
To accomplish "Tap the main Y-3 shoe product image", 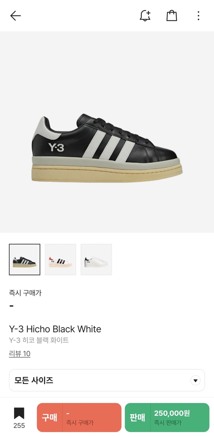I will 107,149.
